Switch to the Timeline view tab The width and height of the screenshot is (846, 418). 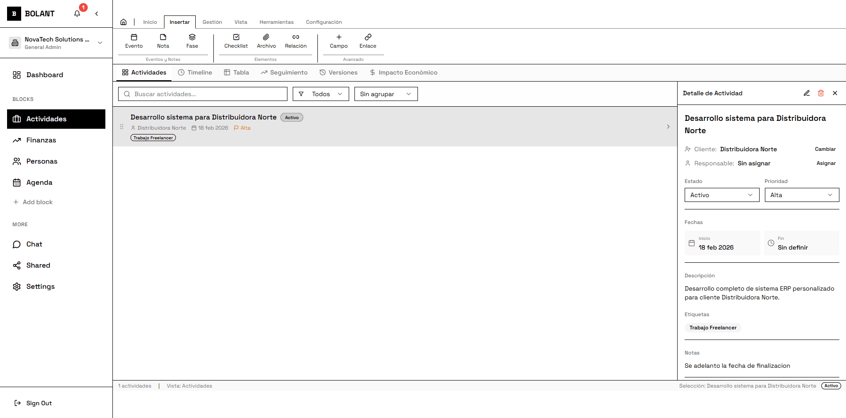195,72
